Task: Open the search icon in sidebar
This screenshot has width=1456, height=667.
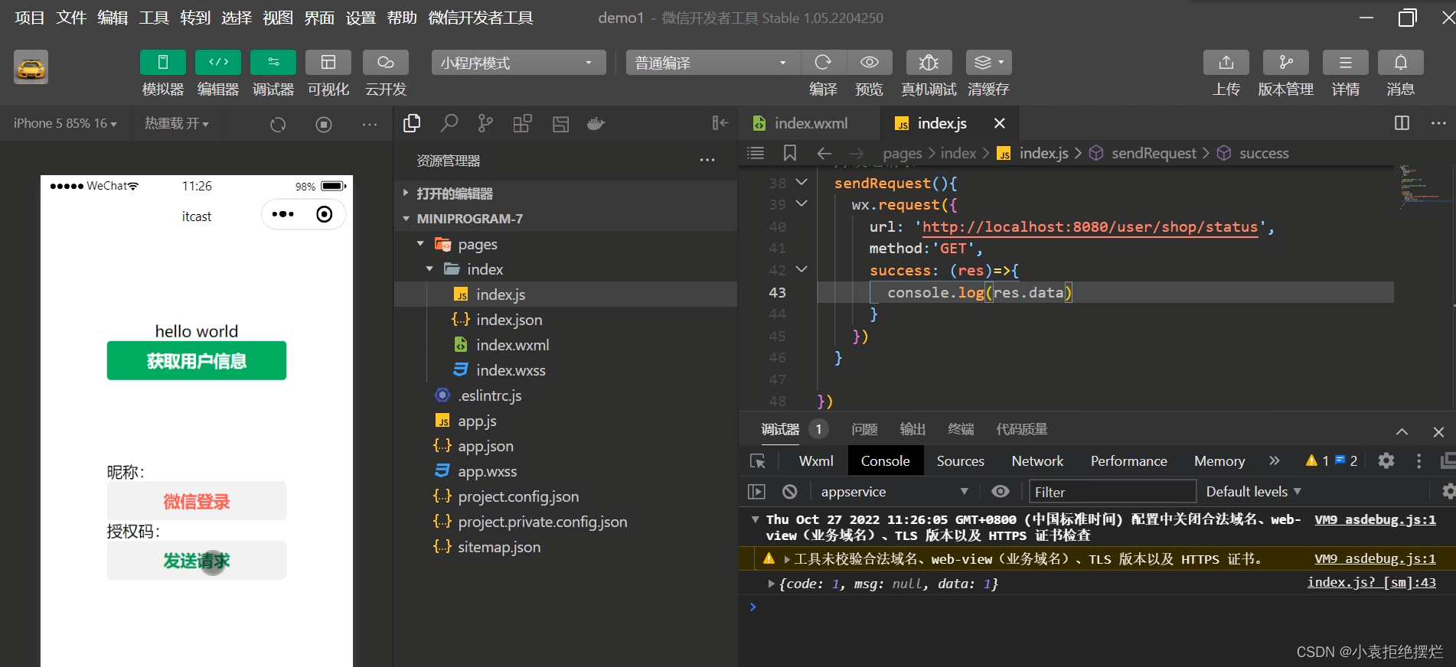Action: pos(449,123)
